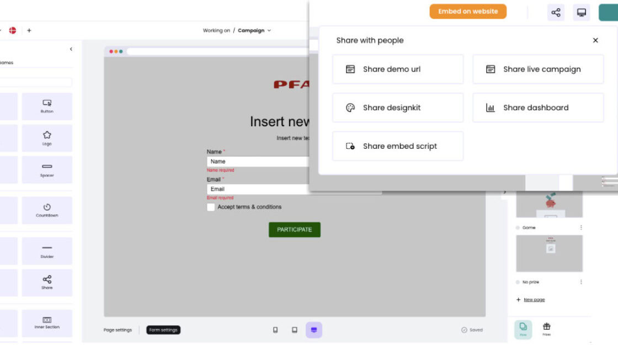Expand the pages panel arrow
The image size is (618, 345).
click(x=504, y=192)
